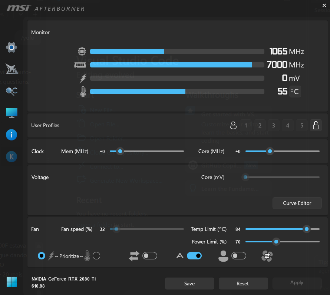Screen dimensions: 330x295
Task: Click the Temp Limit (°C) slider
Action: click(283, 229)
